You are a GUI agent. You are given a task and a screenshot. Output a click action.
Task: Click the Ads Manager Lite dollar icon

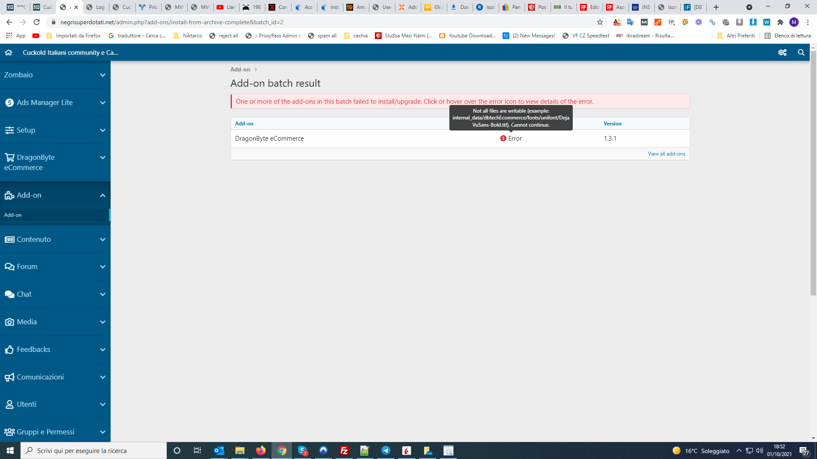pyautogui.click(x=9, y=102)
